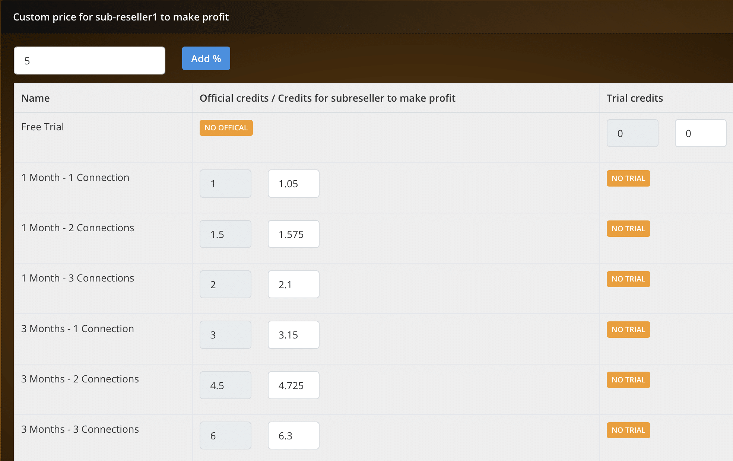Click the 1.5 official credits field
The height and width of the screenshot is (461, 733).
[x=225, y=234]
